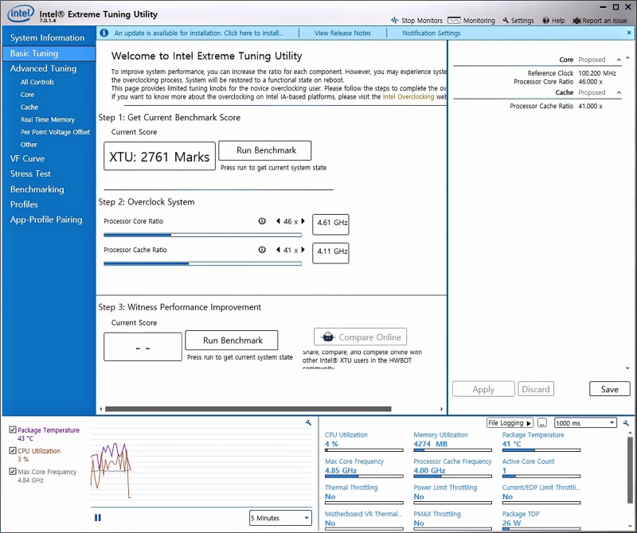Select Stress Test in the sidebar
This screenshot has width=637, height=533.
click(30, 173)
